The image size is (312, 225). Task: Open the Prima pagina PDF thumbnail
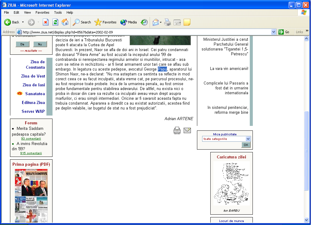31,196
